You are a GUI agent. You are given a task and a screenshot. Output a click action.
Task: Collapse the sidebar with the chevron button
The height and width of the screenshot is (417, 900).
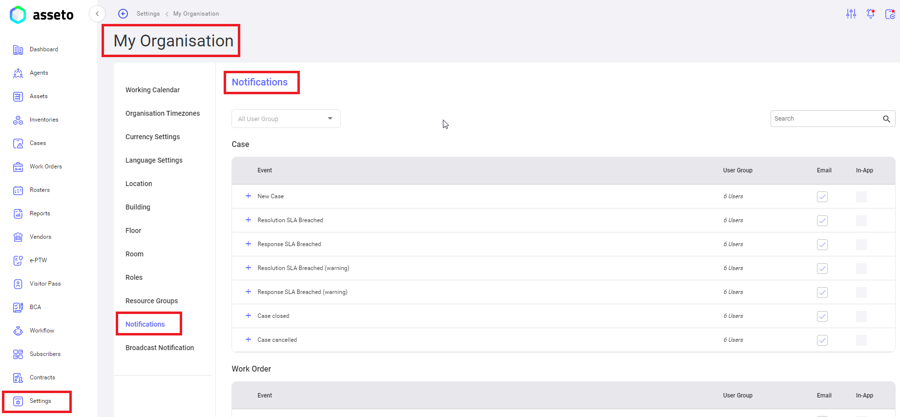point(97,14)
